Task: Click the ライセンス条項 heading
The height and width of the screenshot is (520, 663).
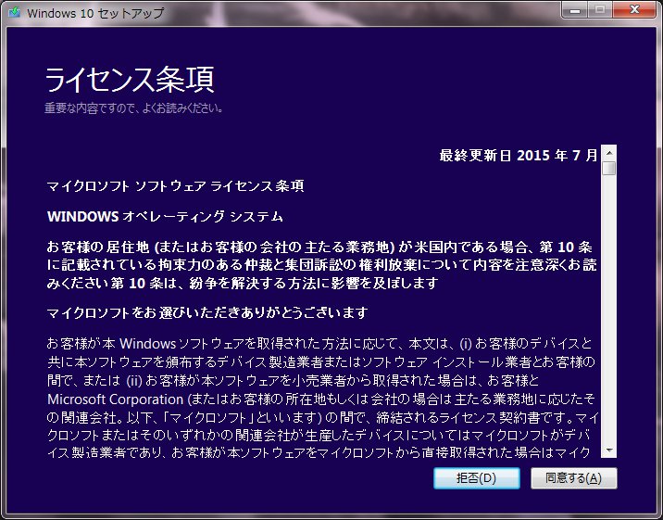Action: [130, 80]
